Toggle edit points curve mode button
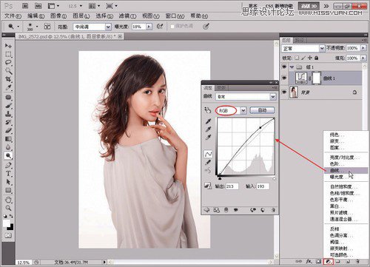The height and width of the screenshot is (267, 370). [208, 154]
